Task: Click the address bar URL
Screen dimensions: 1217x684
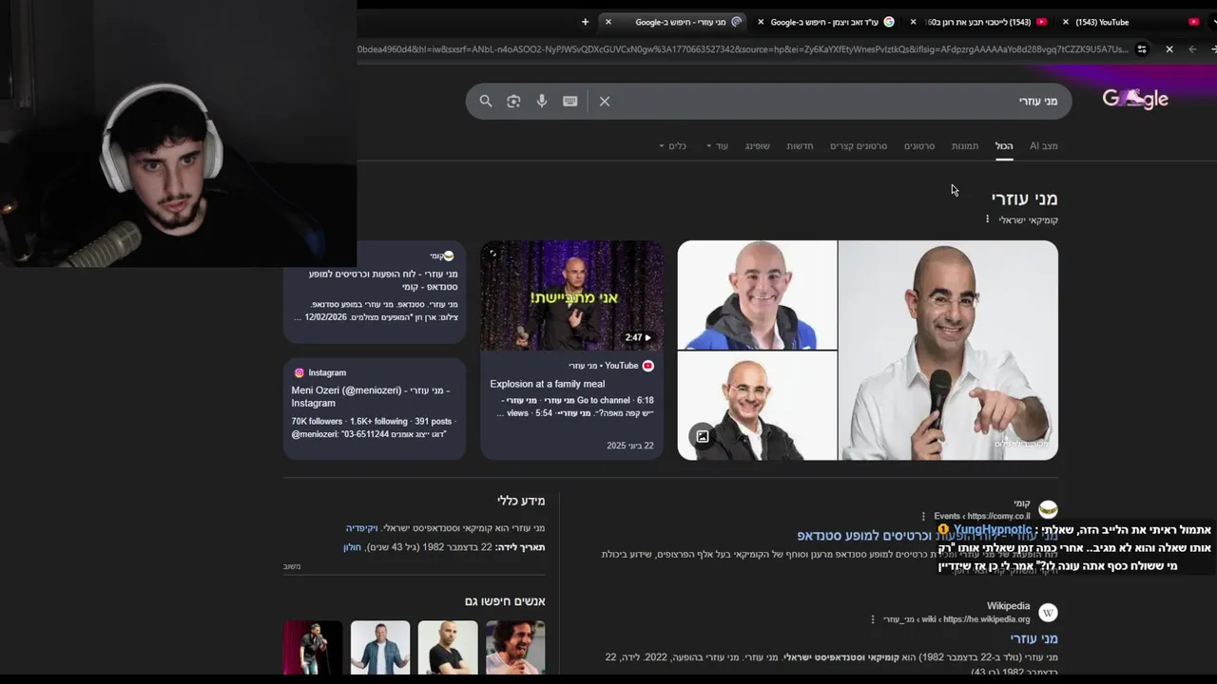Action: [742, 49]
